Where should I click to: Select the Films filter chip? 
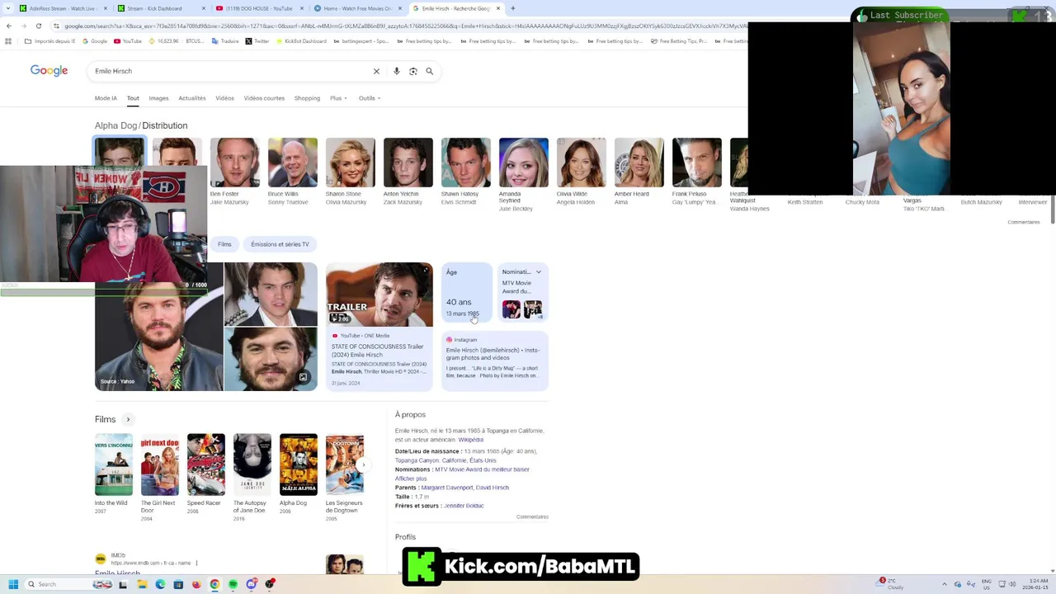224,244
